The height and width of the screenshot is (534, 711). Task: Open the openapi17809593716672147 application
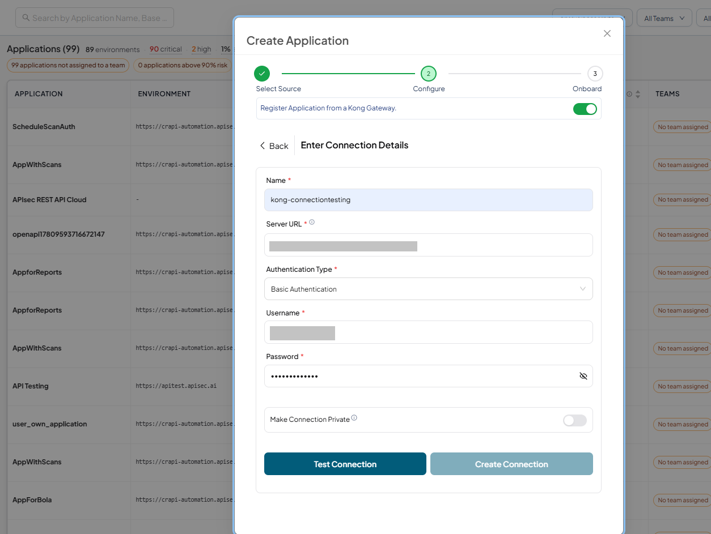(x=58, y=234)
